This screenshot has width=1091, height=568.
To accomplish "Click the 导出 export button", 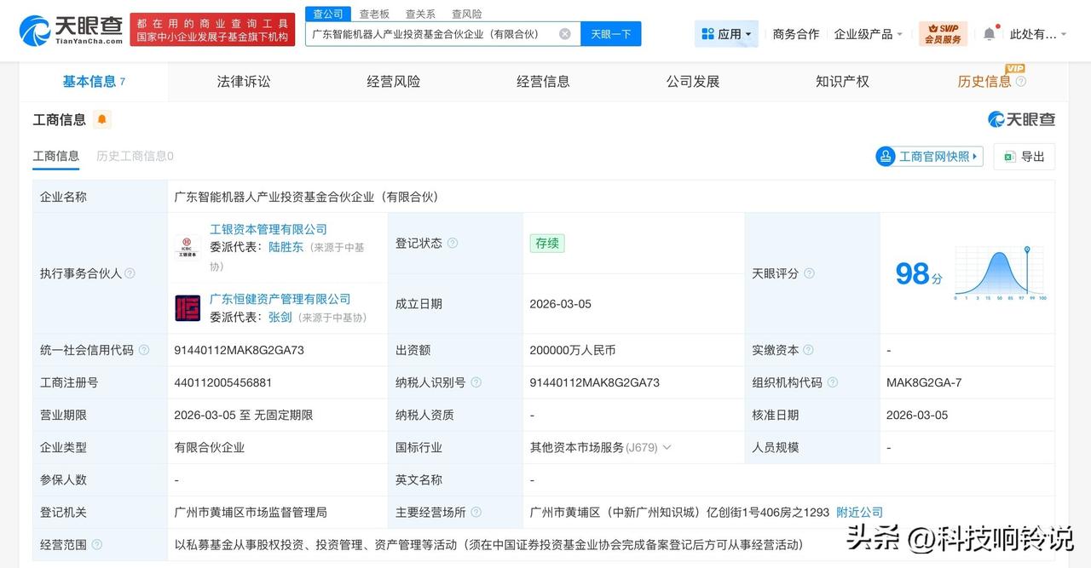I will [x=1030, y=156].
